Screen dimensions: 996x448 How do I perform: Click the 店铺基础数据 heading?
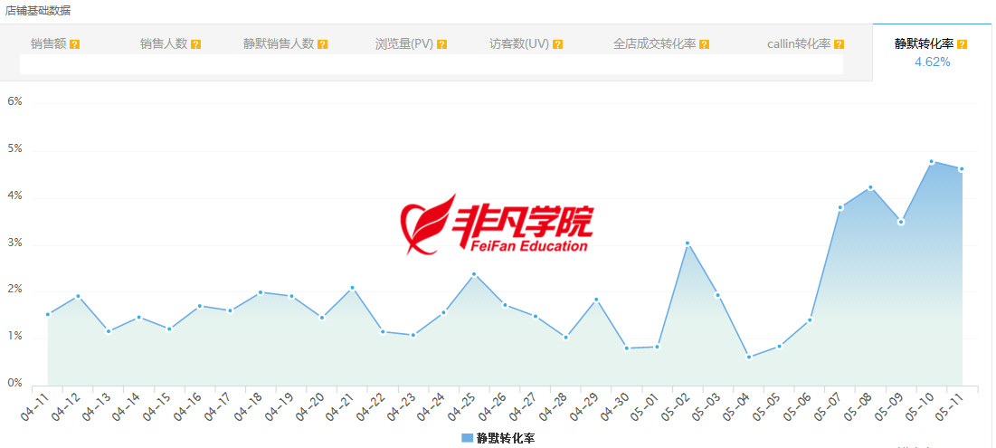tap(38, 11)
